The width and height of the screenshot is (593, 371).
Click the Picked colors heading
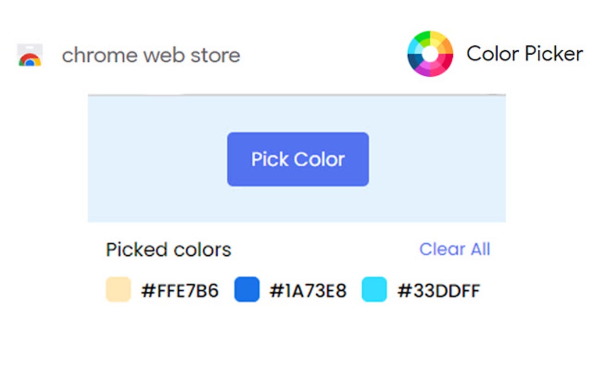[x=168, y=249]
